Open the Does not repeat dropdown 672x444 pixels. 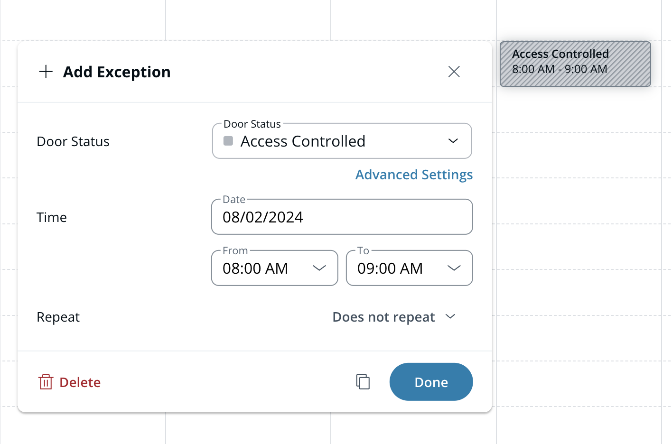point(383,317)
